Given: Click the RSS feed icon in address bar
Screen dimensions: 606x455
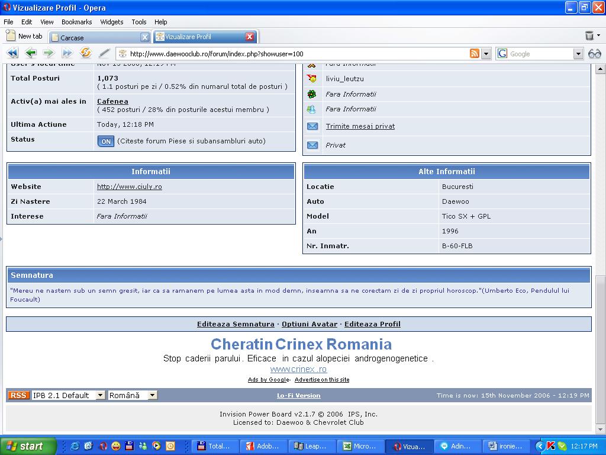Looking at the screenshot, I should pyautogui.click(x=475, y=53).
